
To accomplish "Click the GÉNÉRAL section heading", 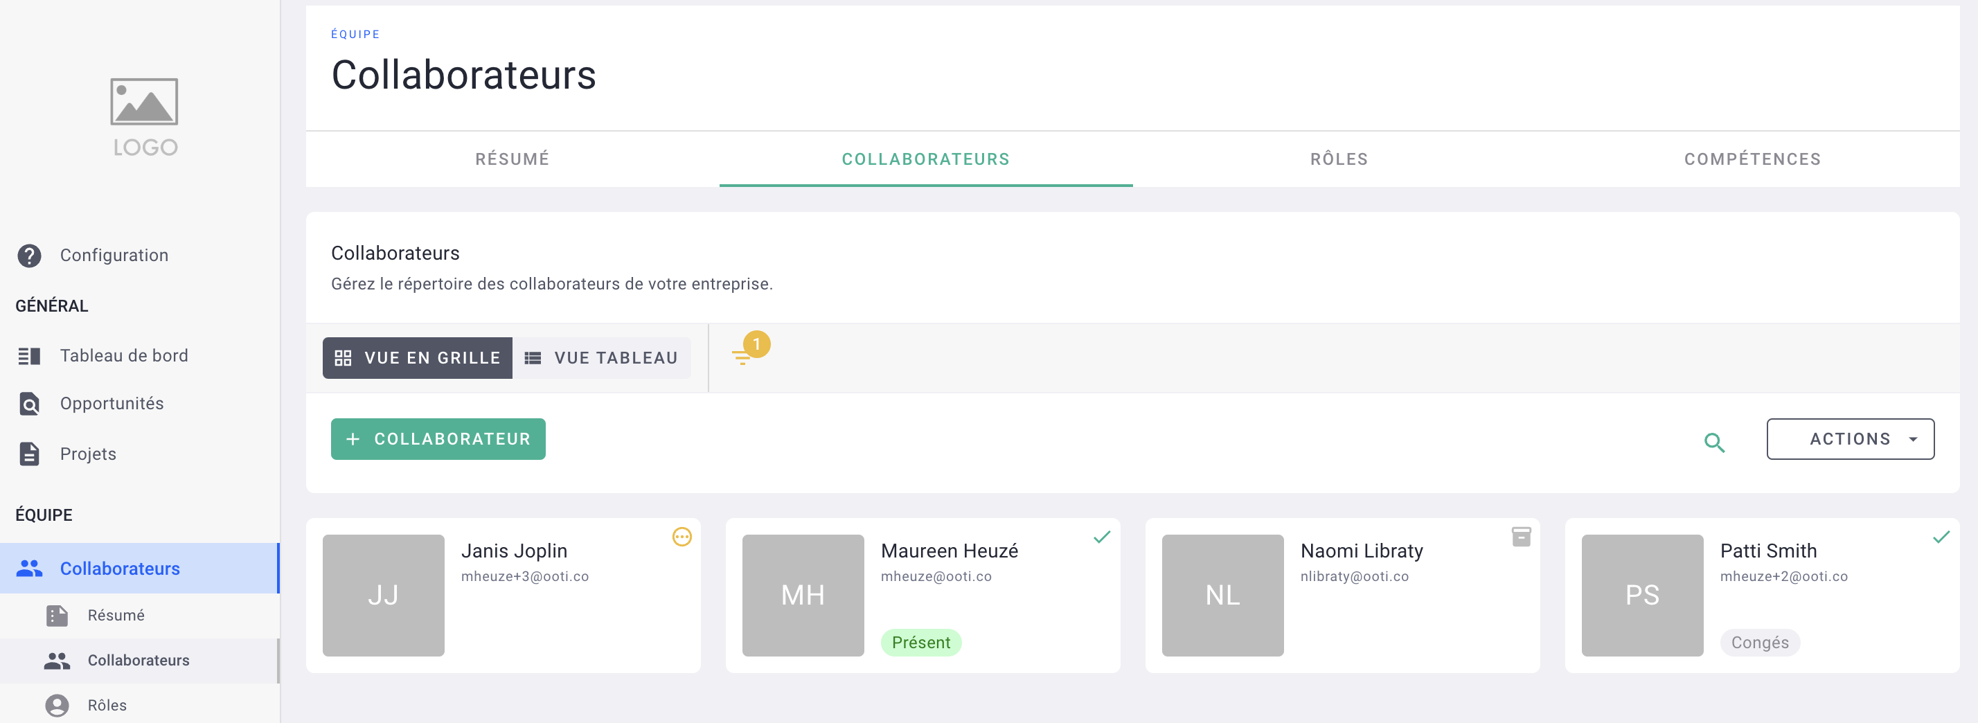I will click(x=51, y=306).
